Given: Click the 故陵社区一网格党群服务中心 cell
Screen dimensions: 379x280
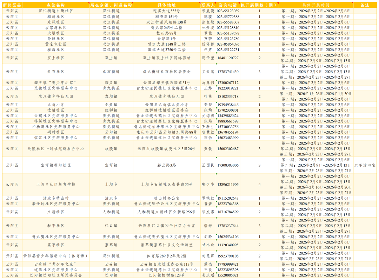Looking at the screenshot, I should click(56, 149).
